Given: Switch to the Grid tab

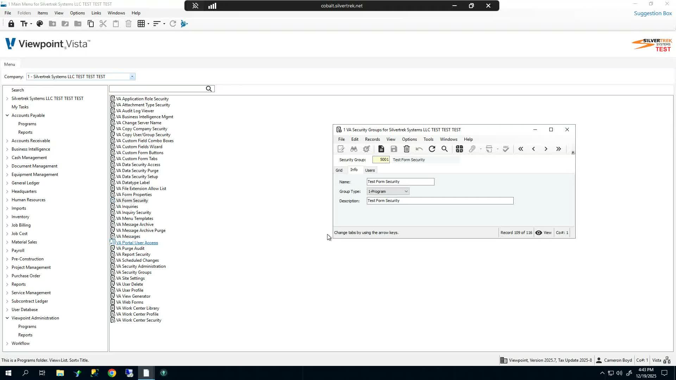Looking at the screenshot, I should coord(339,170).
